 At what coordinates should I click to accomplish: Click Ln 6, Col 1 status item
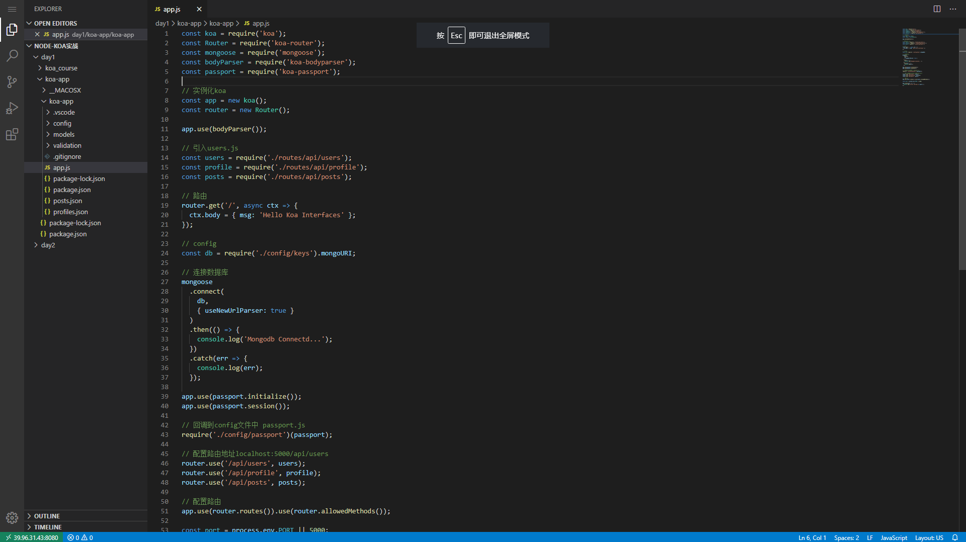coord(812,537)
